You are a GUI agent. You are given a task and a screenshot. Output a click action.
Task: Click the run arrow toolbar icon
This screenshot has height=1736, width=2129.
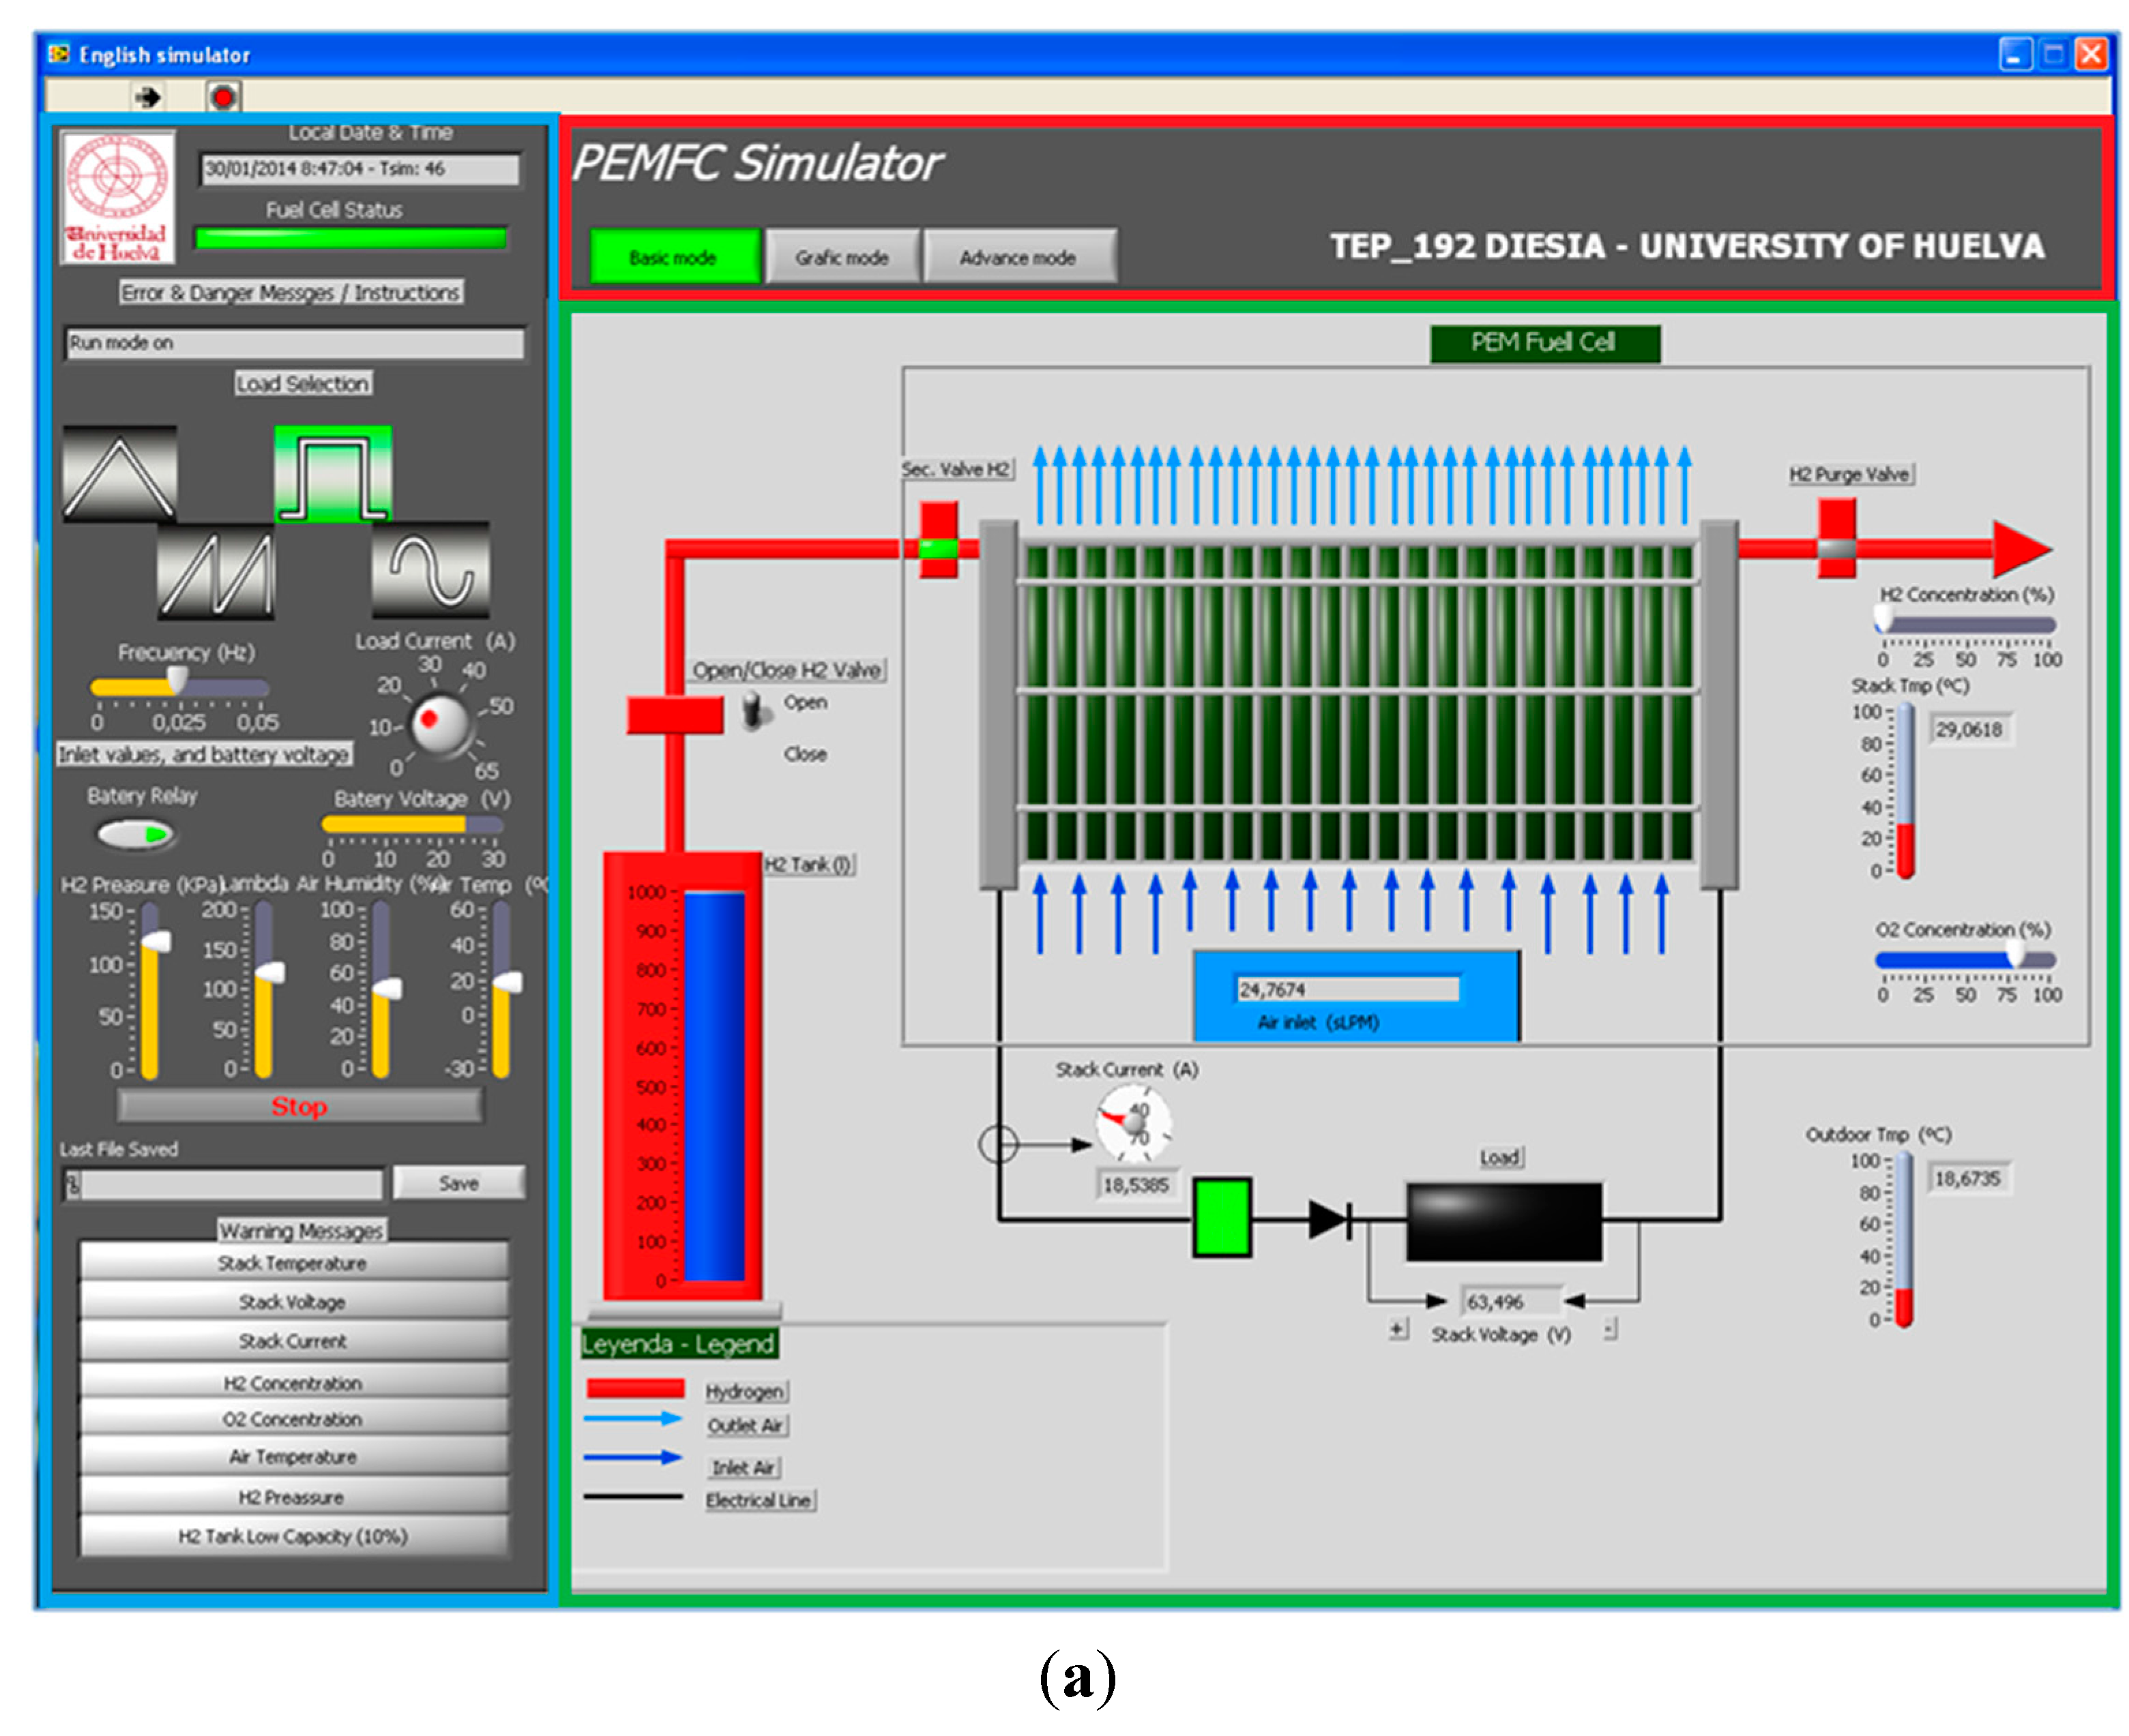[x=148, y=97]
